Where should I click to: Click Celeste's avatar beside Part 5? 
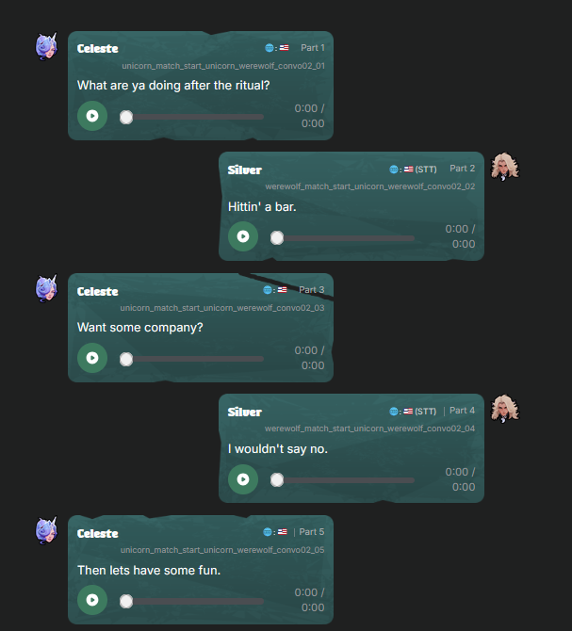[47, 530]
